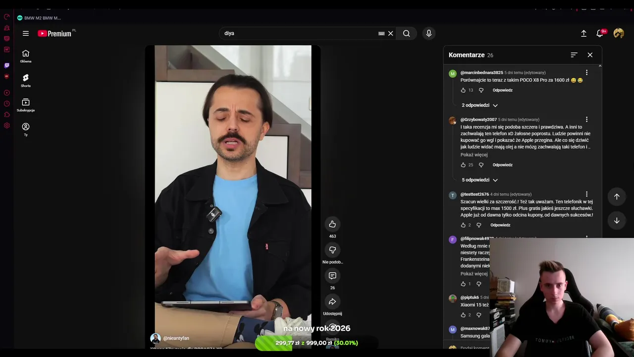Open the red shield icon in Opera sidebar

[7, 76]
